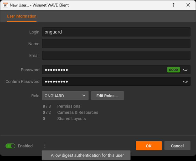
Task: Focus the Login field containing onguard
Action: tap(116, 32)
